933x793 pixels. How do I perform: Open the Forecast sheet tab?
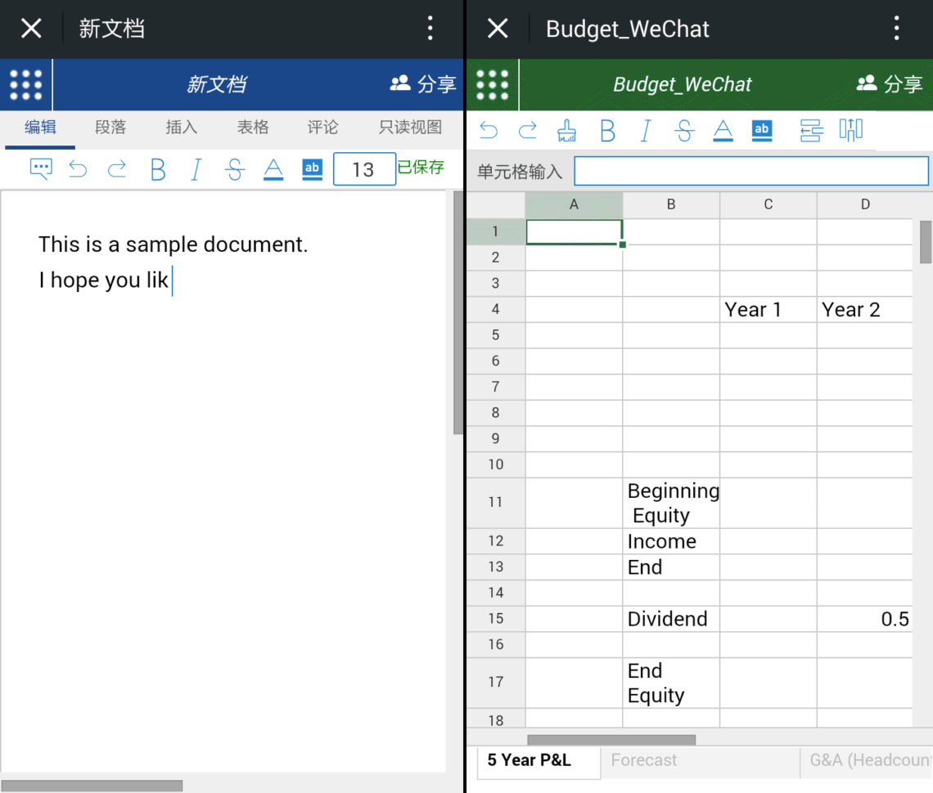tap(643, 760)
